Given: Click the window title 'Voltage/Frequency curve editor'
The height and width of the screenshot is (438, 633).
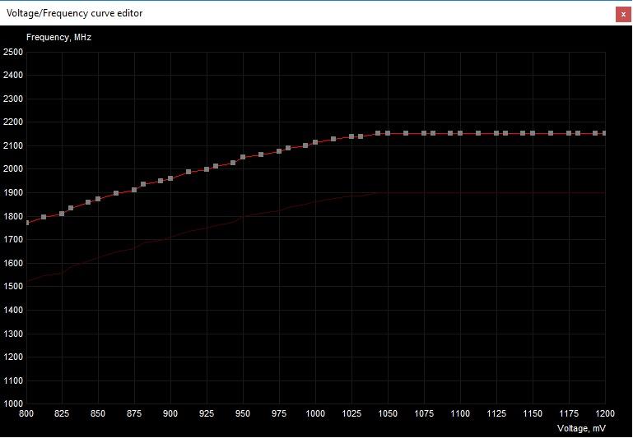Looking at the screenshot, I should [75, 13].
